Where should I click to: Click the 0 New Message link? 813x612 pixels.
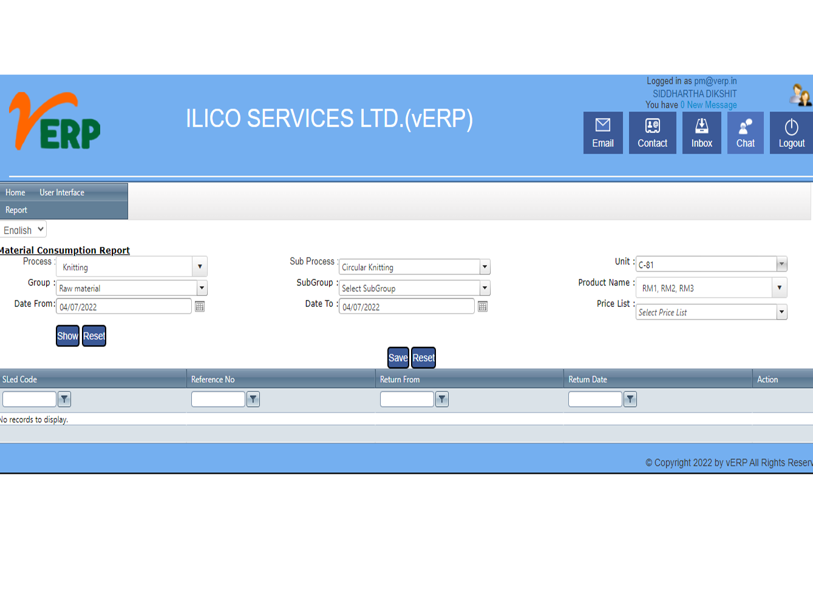point(709,105)
